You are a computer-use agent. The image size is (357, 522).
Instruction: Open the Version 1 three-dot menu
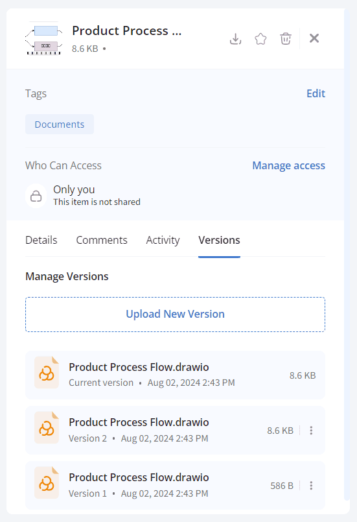point(311,486)
